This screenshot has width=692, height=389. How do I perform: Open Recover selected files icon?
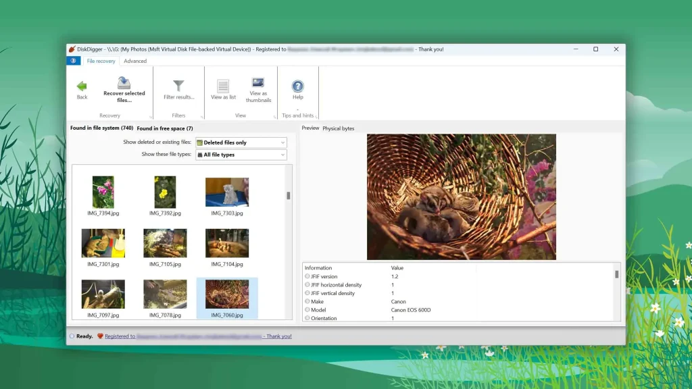pos(124,83)
